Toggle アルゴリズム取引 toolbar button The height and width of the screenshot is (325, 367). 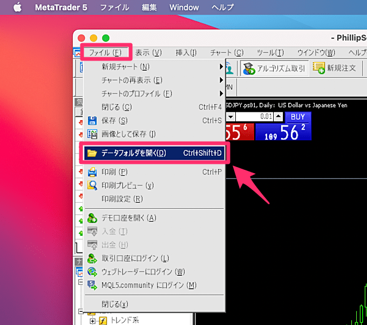coord(274,68)
